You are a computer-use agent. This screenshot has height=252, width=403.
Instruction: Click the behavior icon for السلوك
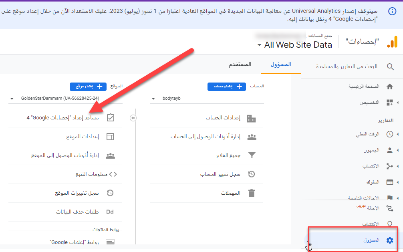point(390,182)
